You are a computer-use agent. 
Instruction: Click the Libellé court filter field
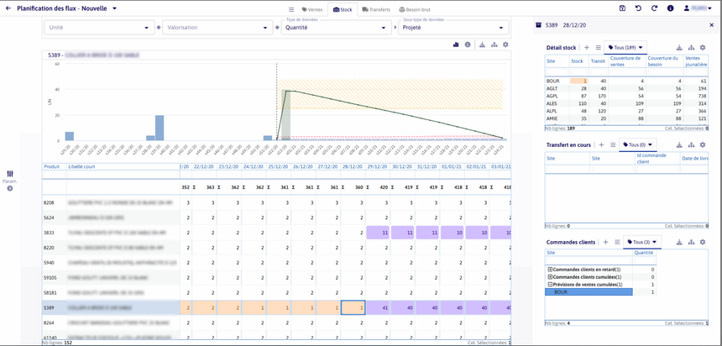pyautogui.click(x=123, y=174)
